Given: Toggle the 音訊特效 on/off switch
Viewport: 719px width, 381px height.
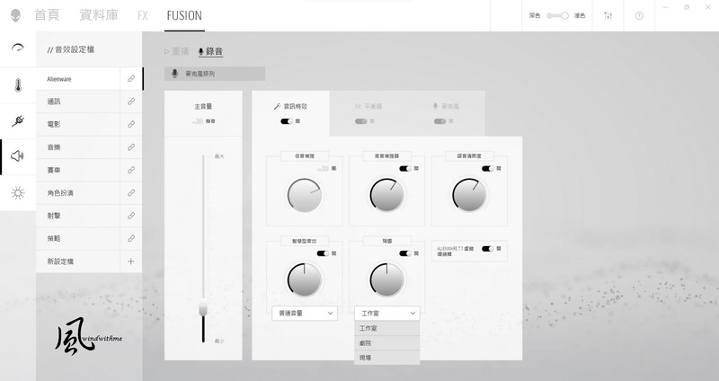Looking at the screenshot, I should coord(287,121).
